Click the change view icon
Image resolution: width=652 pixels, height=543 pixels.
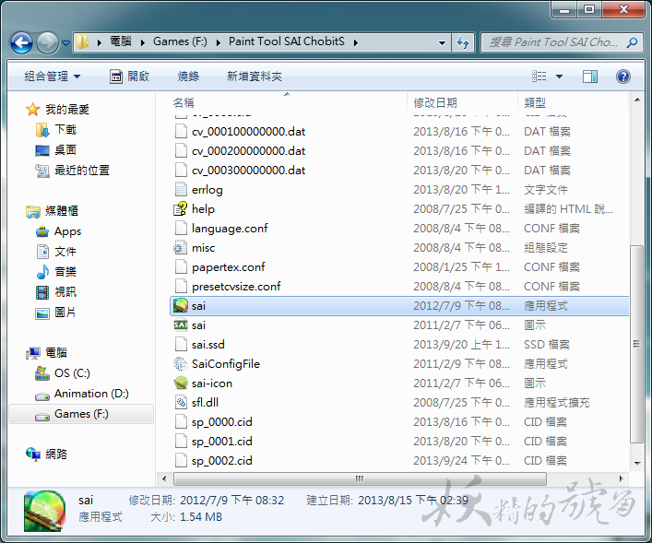pyautogui.click(x=539, y=77)
